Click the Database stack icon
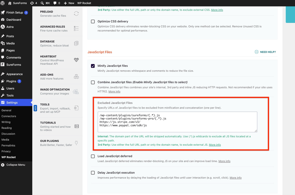The image size is (295, 195). point(76,43)
